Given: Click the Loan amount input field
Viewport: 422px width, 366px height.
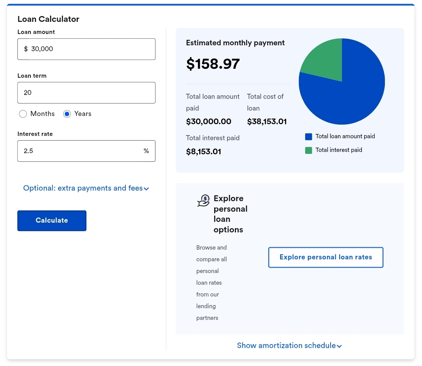Looking at the screenshot, I should pyautogui.click(x=86, y=49).
